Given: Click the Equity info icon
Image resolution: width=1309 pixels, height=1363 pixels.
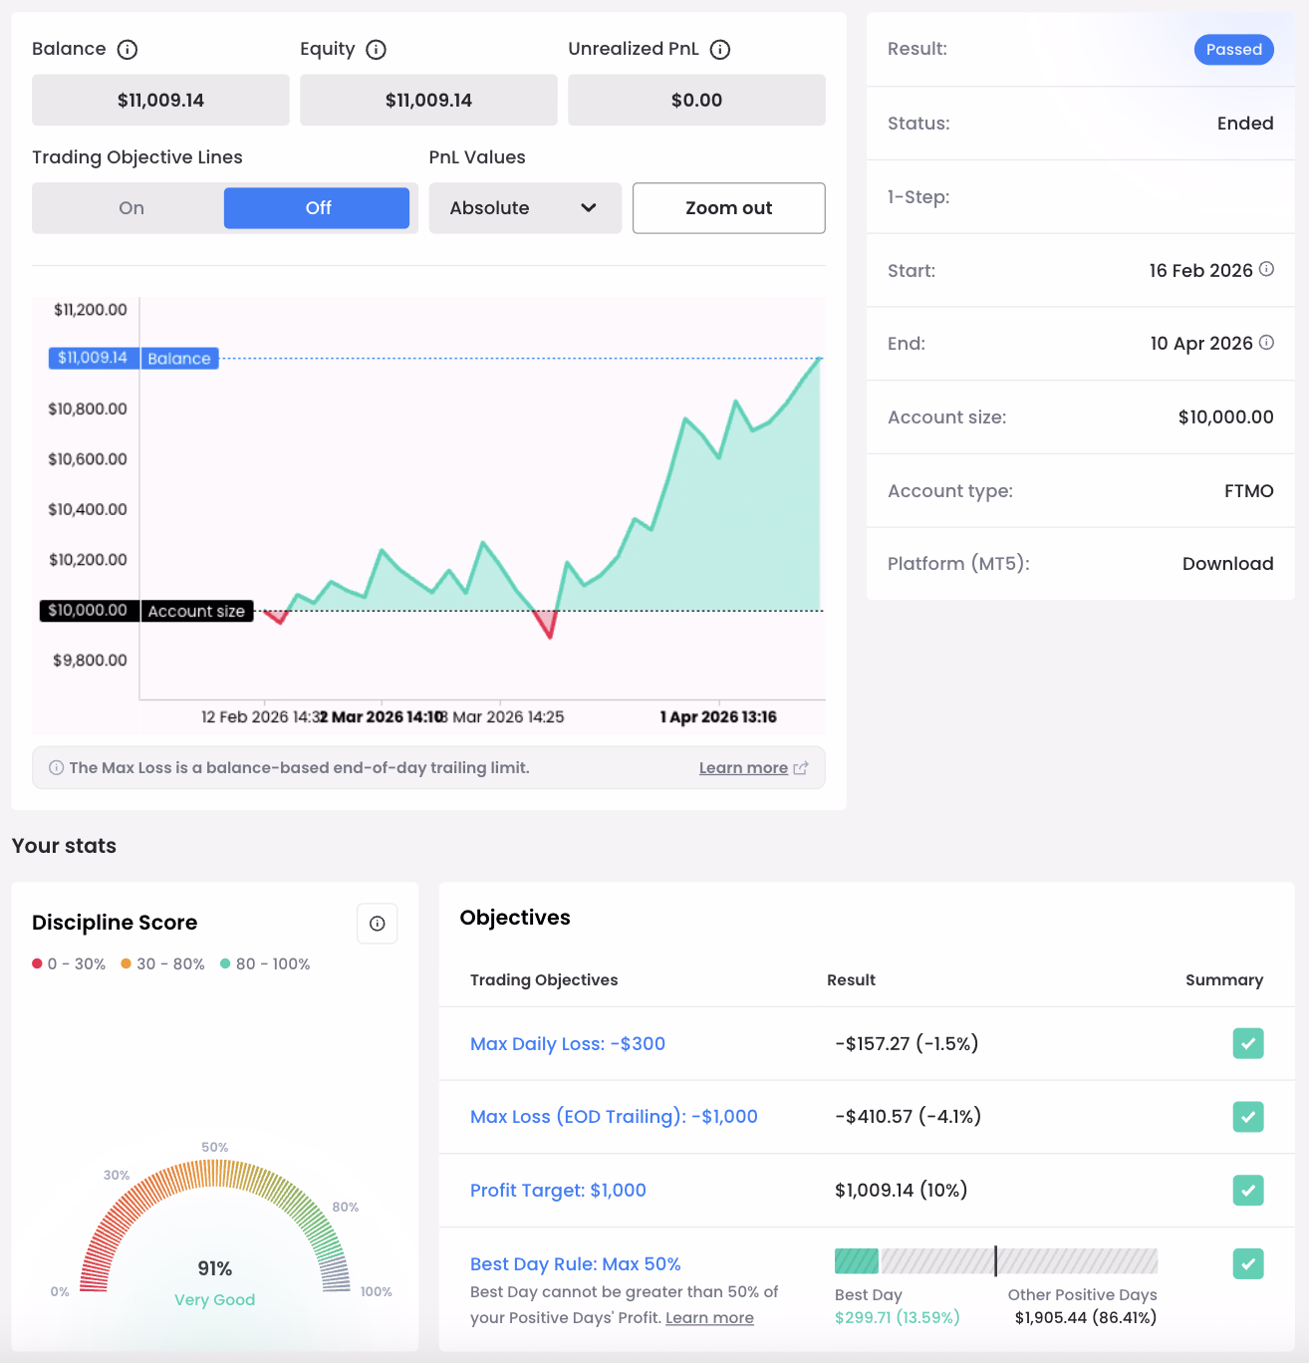Looking at the screenshot, I should point(376,50).
